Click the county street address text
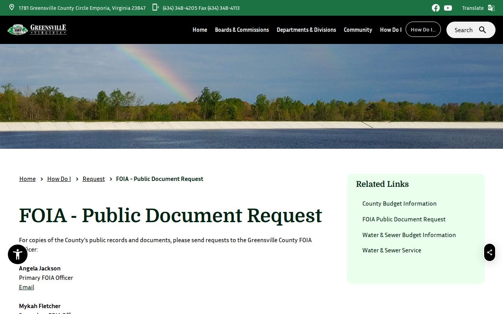Screen dimensions: 503x314 pyautogui.click(x=82, y=8)
